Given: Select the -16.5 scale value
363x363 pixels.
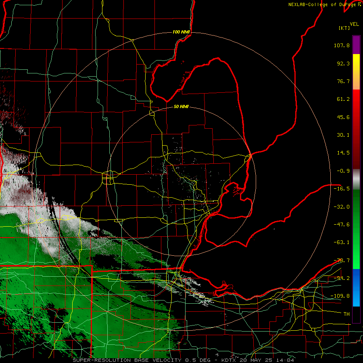Looking at the screenshot, I should (342, 189).
